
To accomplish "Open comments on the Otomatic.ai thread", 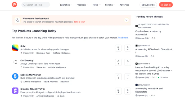I will pos(152,56).
